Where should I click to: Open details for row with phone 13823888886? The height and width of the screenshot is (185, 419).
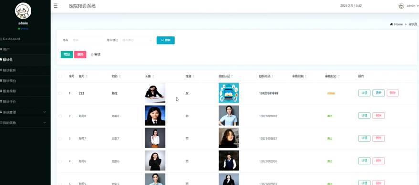tap(364, 161)
